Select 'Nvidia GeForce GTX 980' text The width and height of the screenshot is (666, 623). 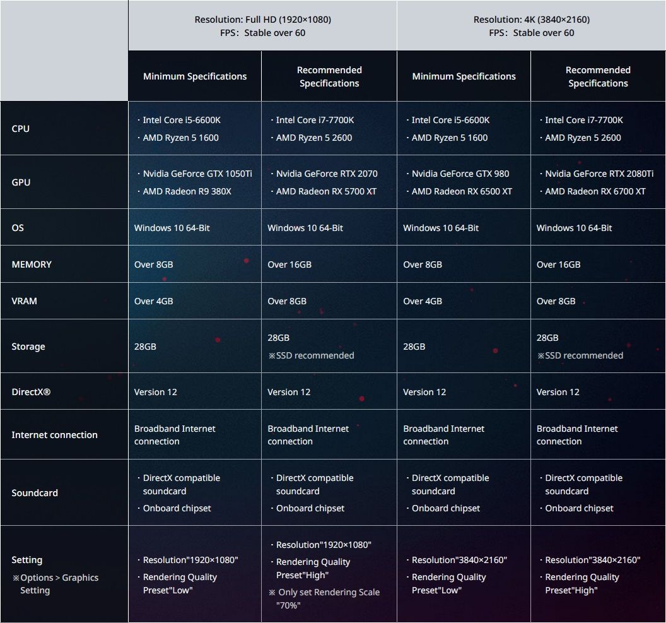(460, 174)
